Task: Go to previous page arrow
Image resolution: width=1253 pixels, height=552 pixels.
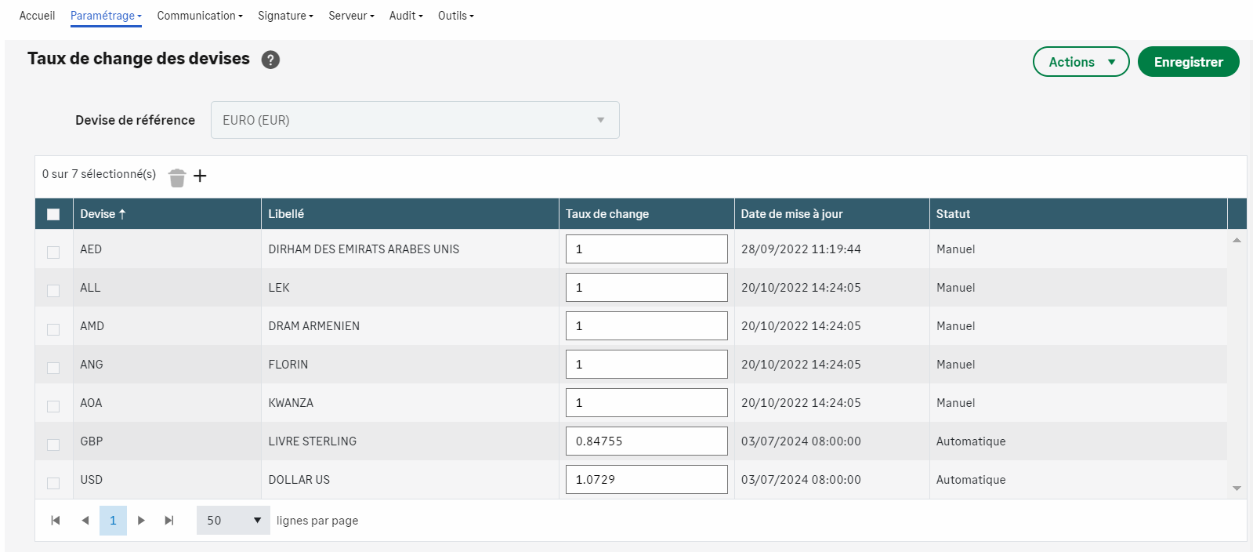Action: [x=85, y=521]
